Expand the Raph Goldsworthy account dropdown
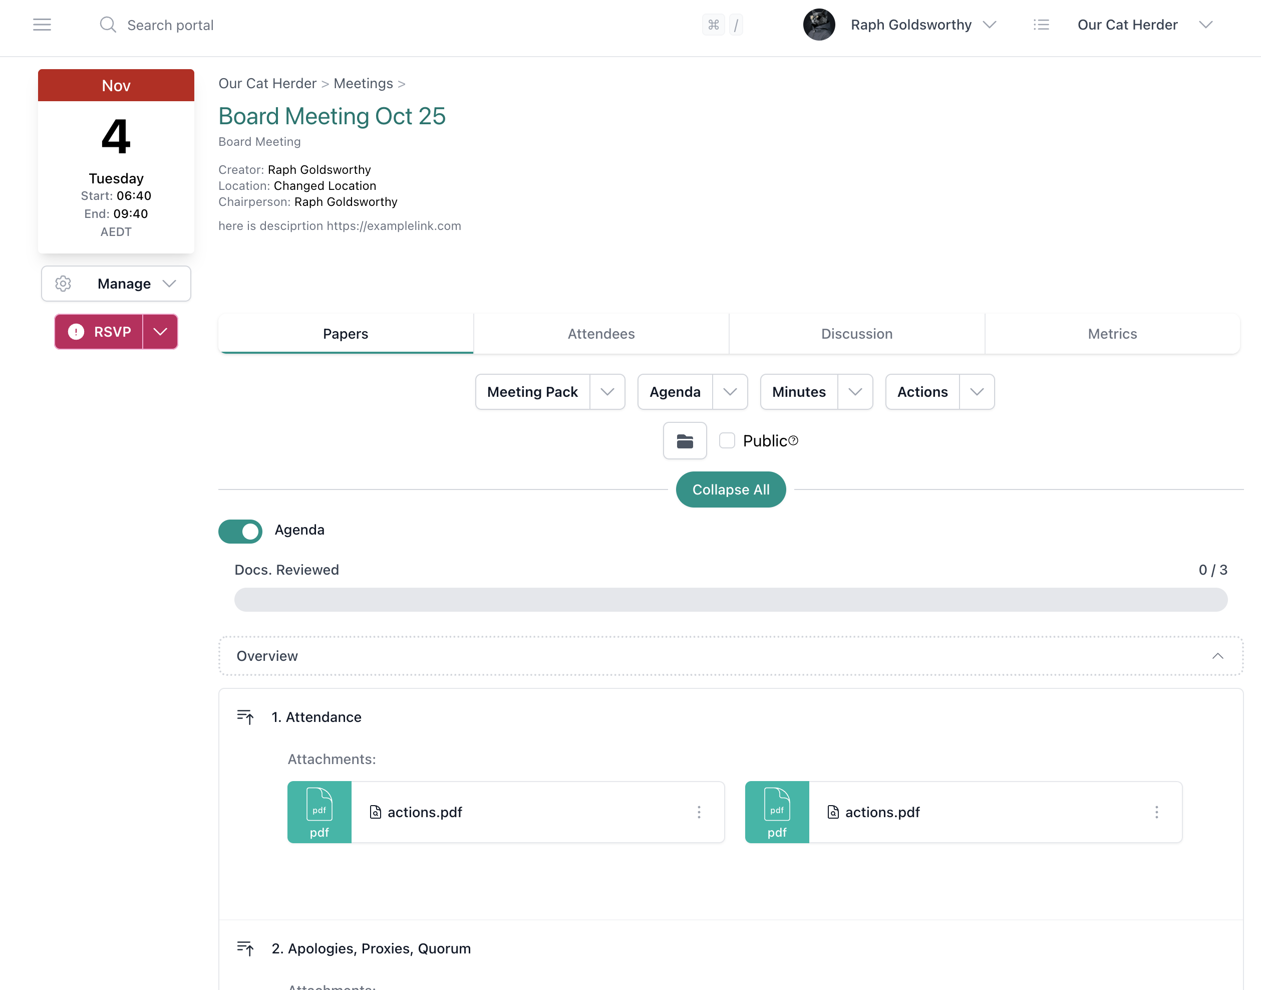The width and height of the screenshot is (1261, 990). (990, 25)
